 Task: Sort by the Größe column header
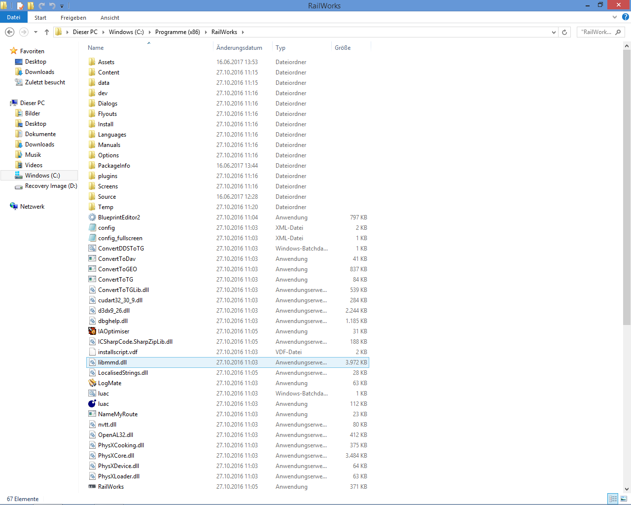pos(351,48)
